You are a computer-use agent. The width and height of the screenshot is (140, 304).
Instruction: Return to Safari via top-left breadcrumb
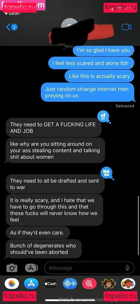(12, 14)
